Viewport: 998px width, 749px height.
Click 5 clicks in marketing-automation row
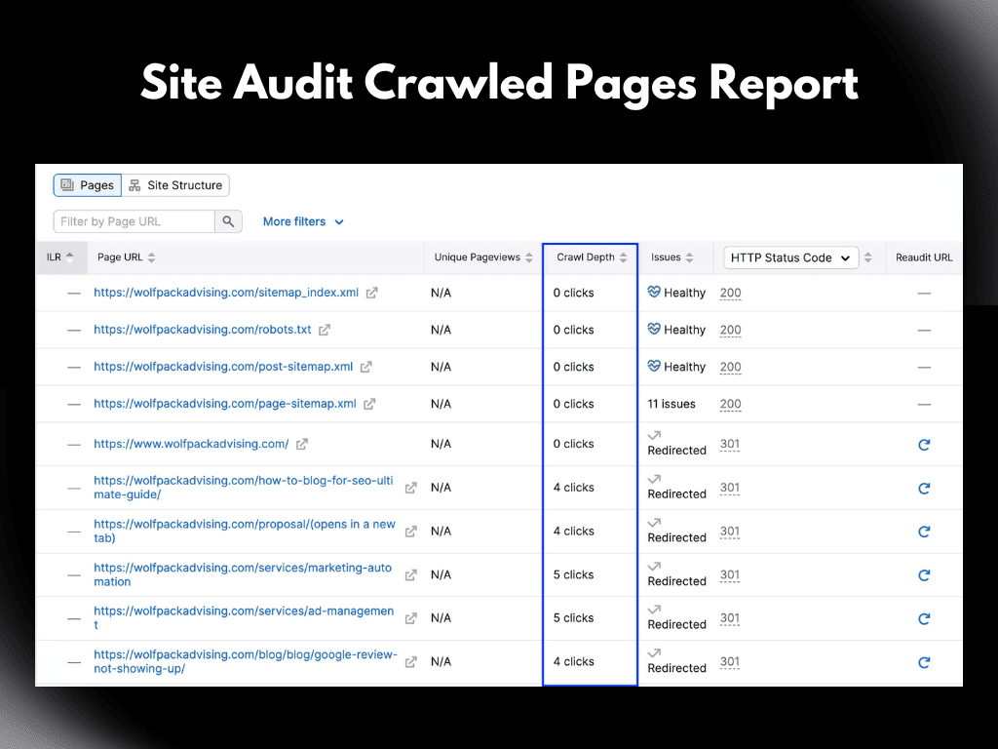pyautogui.click(x=573, y=574)
